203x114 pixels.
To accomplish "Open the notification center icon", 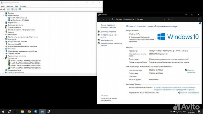I will (x=199, y=112).
